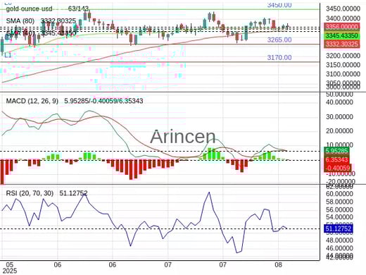The image size is (366, 275).
Task: Select the blue 51.12752 RSI axis tag
Action: click(338, 228)
